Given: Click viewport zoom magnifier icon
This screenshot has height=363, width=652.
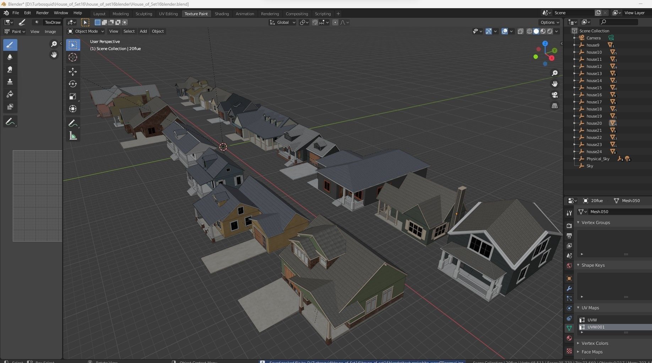Looking at the screenshot, I should pos(554,73).
